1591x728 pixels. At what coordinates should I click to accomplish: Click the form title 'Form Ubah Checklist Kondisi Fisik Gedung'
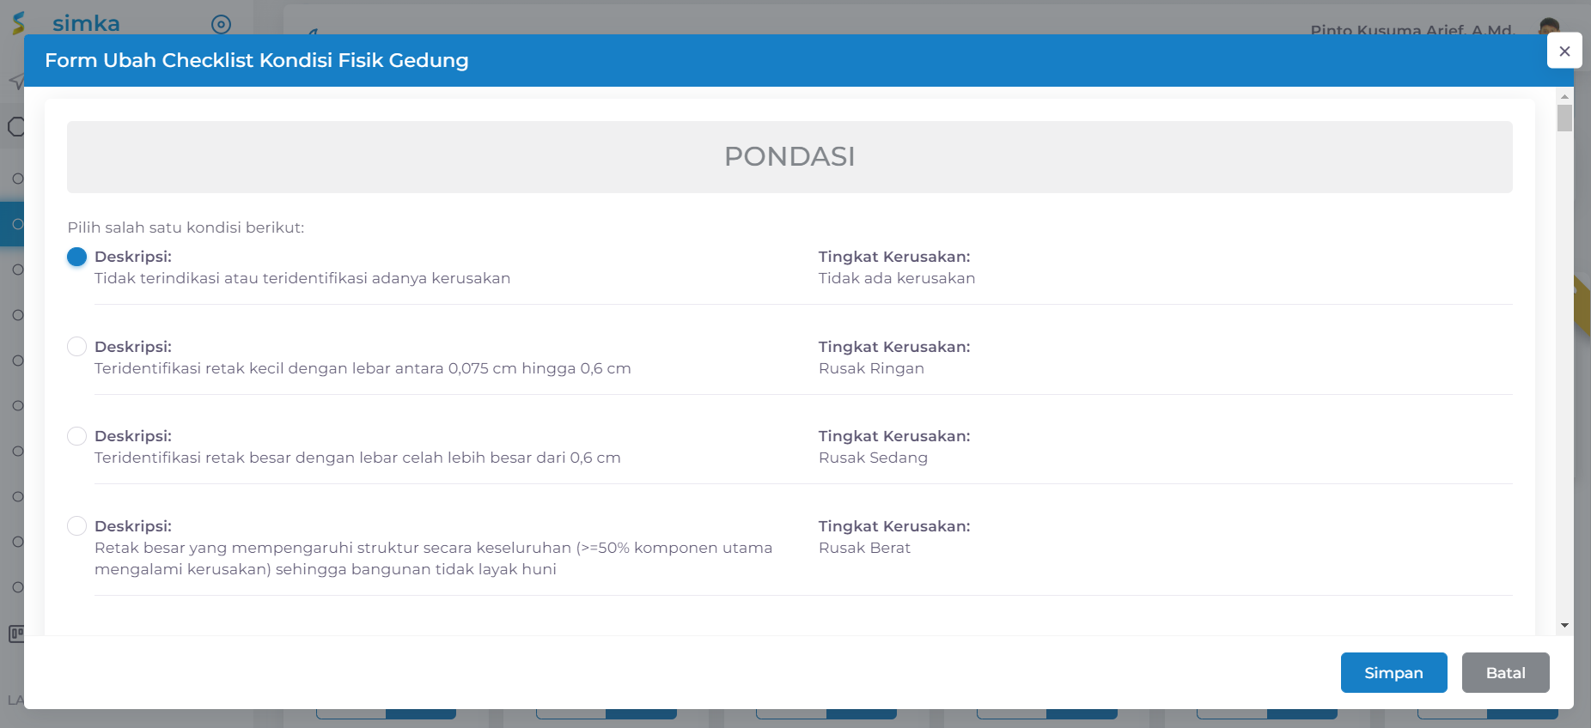click(x=257, y=60)
